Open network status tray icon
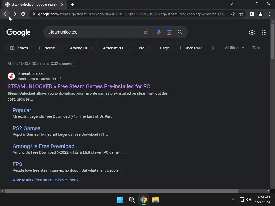 pos(242,200)
